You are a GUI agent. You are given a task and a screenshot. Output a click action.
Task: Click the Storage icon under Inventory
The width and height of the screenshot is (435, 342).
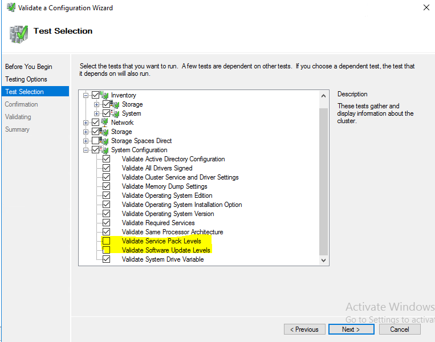[x=115, y=104]
